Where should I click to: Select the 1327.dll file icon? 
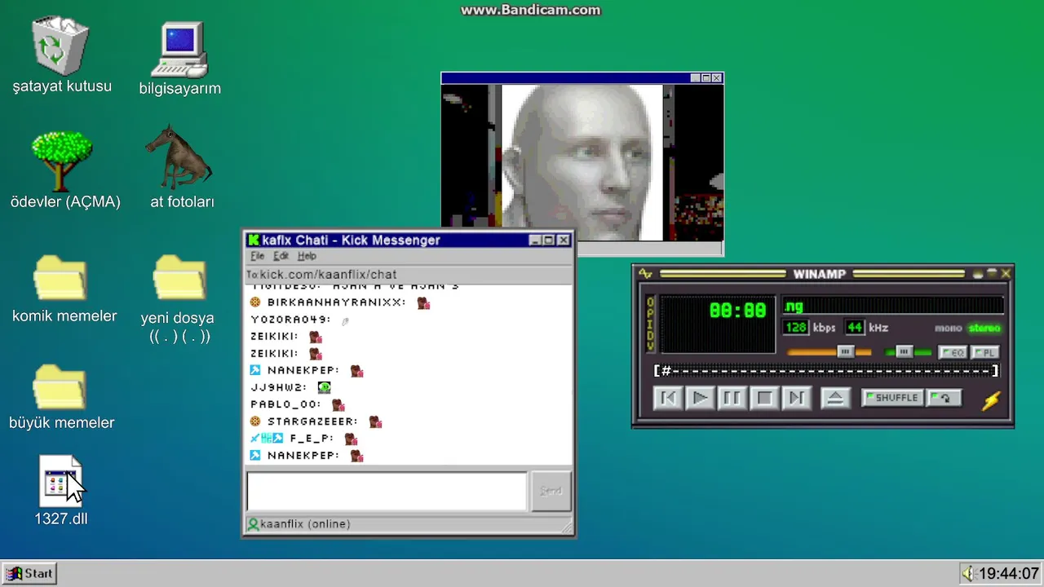tap(60, 481)
